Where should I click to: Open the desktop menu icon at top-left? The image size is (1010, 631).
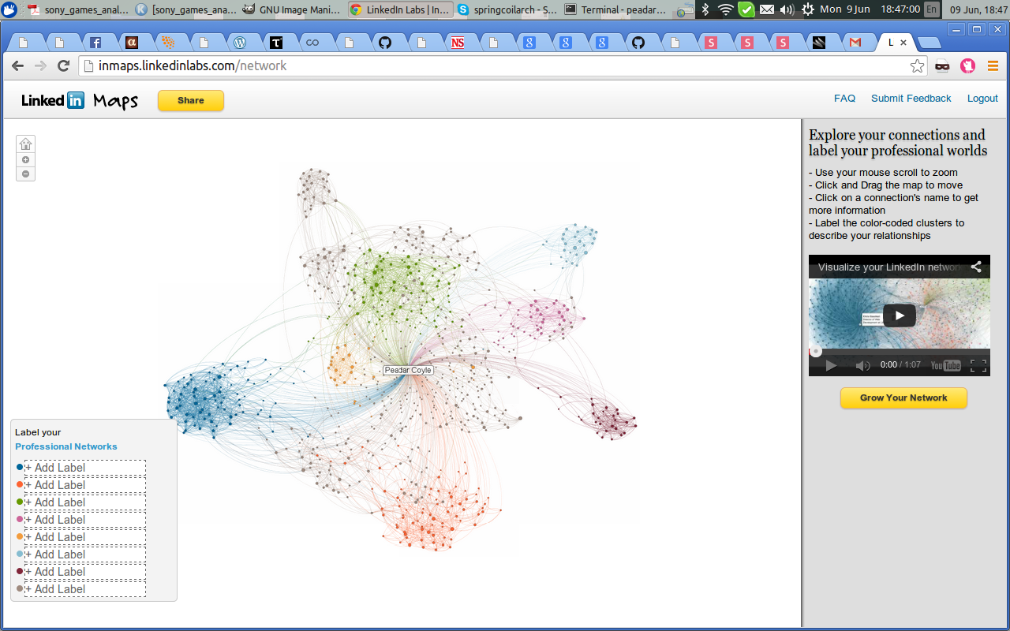click(9, 9)
